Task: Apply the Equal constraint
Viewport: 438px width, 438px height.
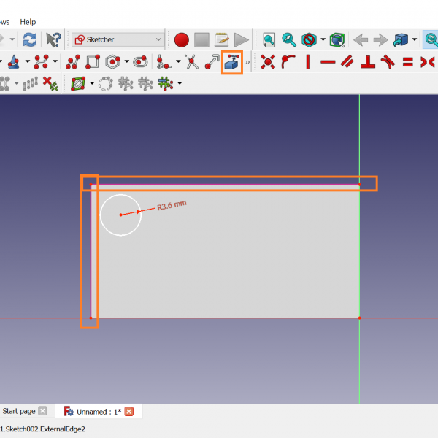Action: pos(408,62)
